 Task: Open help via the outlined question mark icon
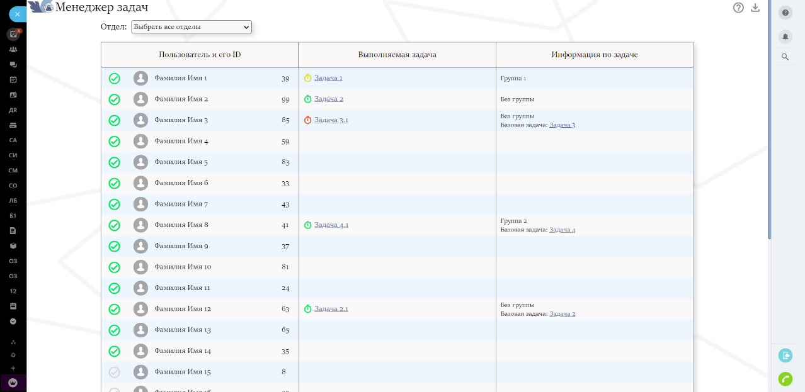coord(738,8)
